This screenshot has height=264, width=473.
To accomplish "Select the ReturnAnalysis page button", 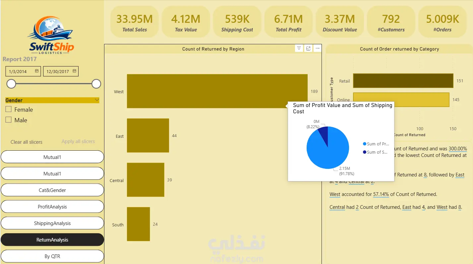I will (52, 240).
